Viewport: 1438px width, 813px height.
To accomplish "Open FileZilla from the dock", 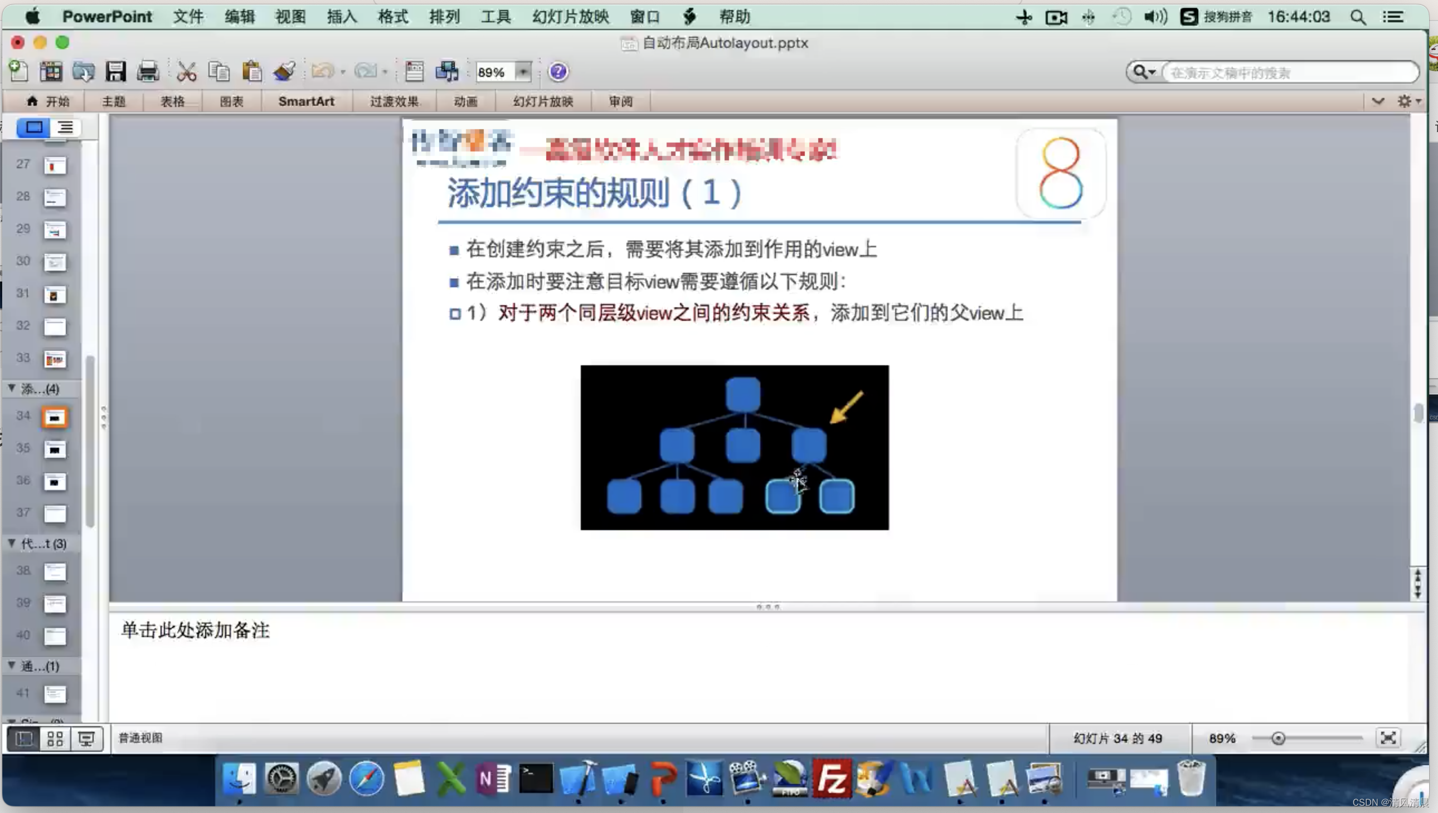I will 832,778.
